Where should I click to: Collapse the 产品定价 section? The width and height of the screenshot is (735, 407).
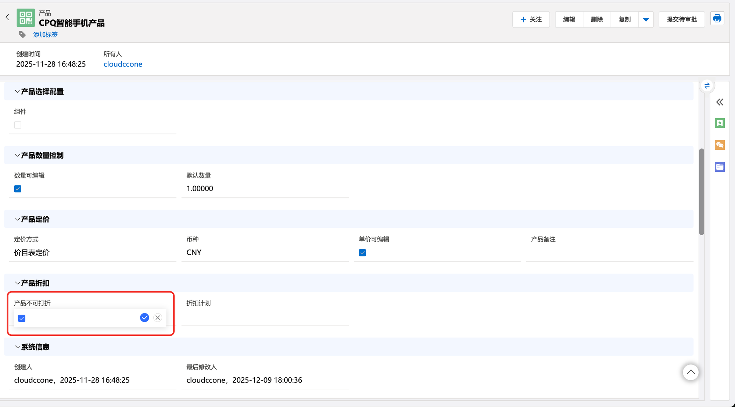pos(17,219)
